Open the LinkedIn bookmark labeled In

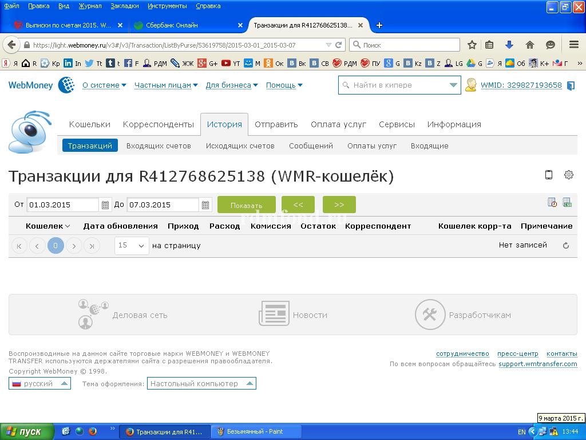click(x=72, y=63)
